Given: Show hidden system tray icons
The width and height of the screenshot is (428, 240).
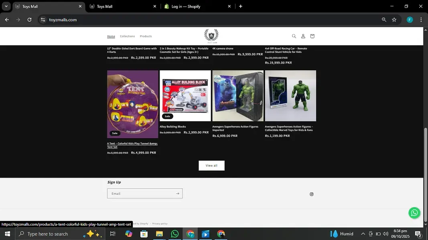Looking at the screenshot, I should coord(363,234).
